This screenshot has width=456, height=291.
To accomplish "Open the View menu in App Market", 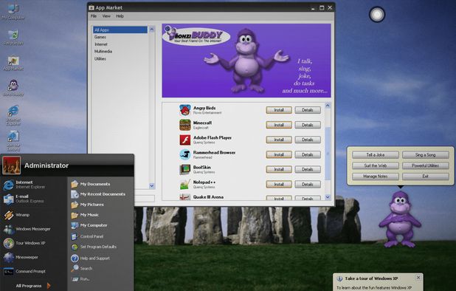I will (x=106, y=16).
